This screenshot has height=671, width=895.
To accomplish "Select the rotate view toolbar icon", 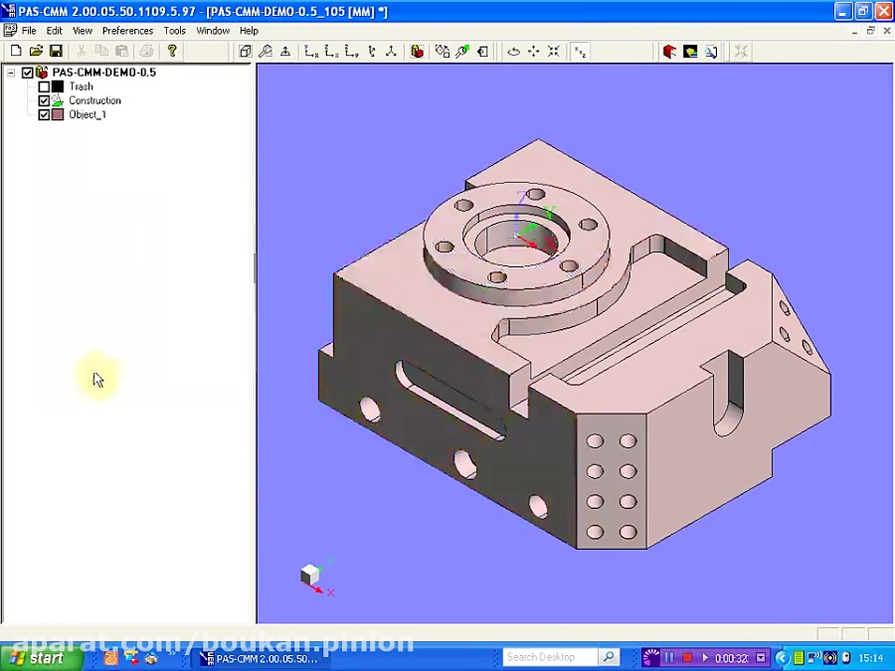I will click(512, 51).
